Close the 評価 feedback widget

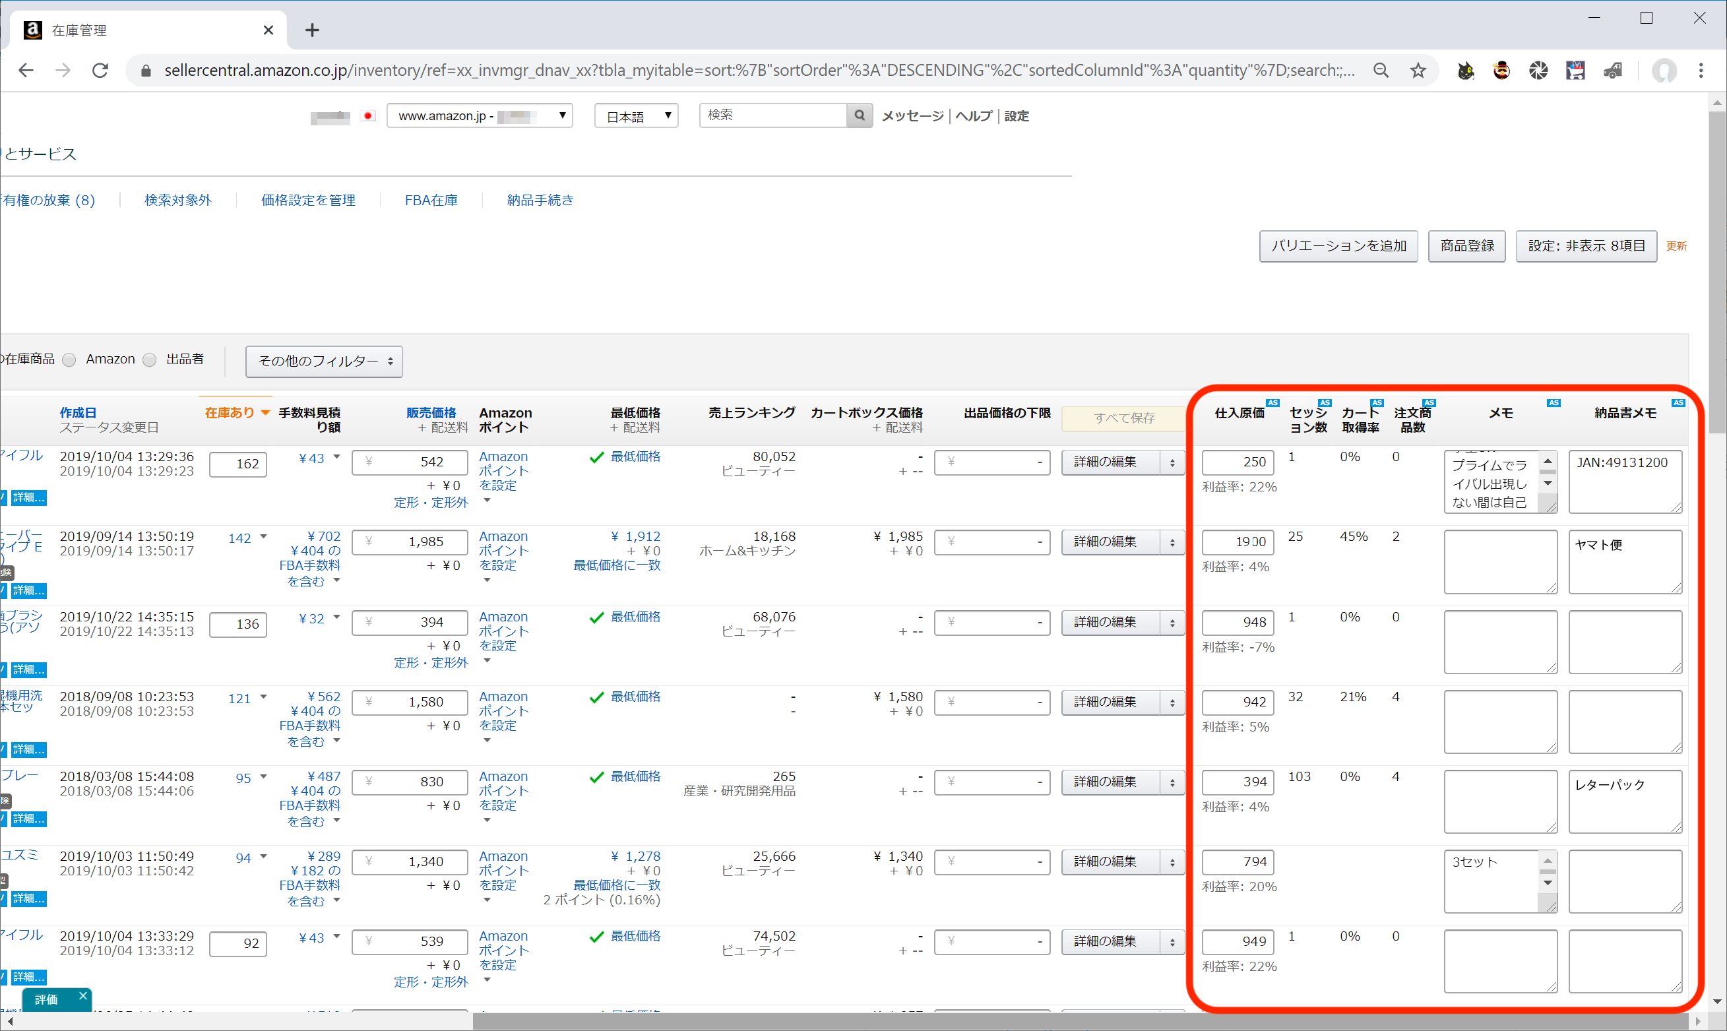82,995
